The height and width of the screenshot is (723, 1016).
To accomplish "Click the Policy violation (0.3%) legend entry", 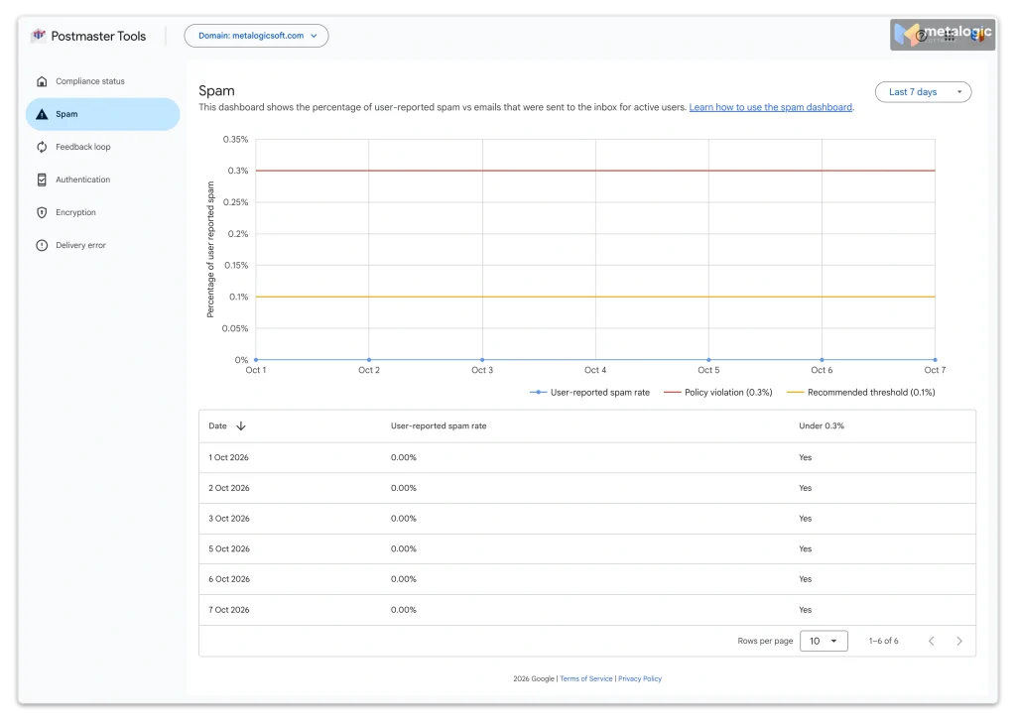I will point(718,393).
